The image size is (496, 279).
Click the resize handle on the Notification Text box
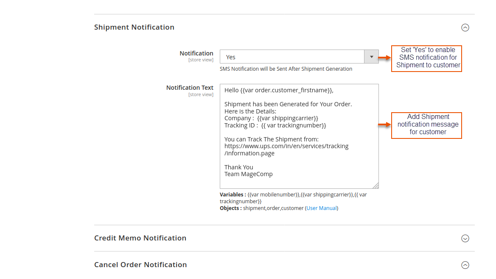tap(376, 185)
